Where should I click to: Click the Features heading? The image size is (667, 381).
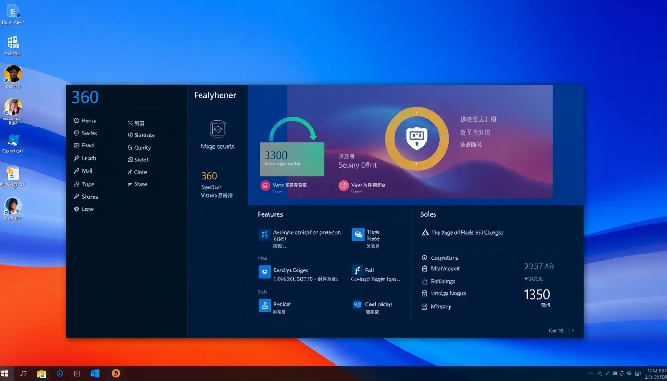(x=270, y=214)
